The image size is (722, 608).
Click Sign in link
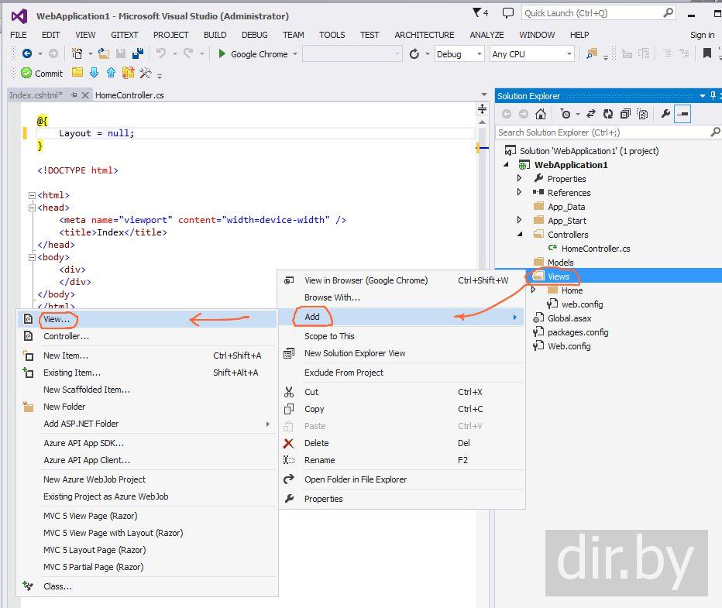(x=702, y=35)
